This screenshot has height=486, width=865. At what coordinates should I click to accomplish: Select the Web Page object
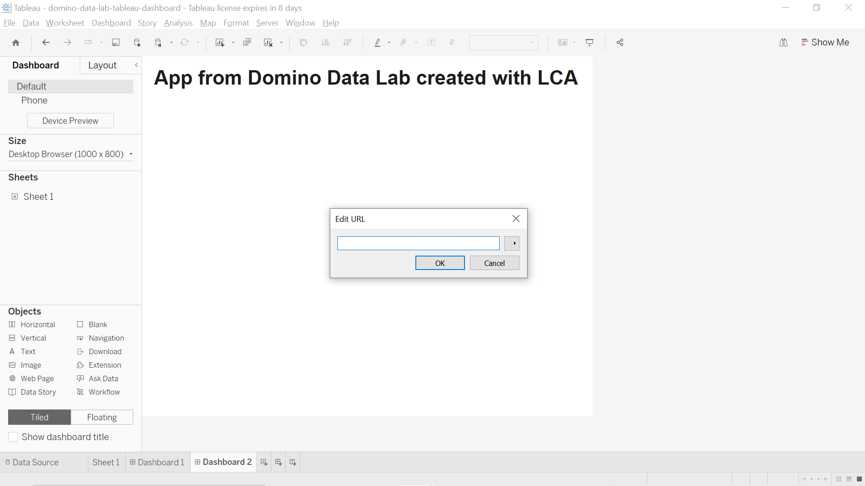coord(32,378)
